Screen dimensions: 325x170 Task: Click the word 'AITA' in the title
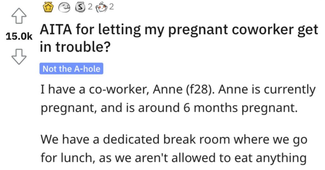point(56,30)
